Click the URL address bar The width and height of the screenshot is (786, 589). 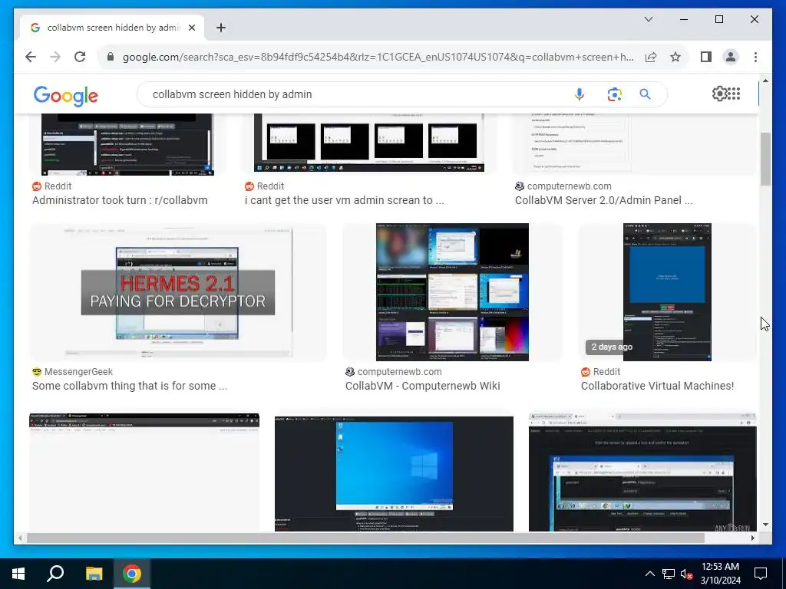378,57
